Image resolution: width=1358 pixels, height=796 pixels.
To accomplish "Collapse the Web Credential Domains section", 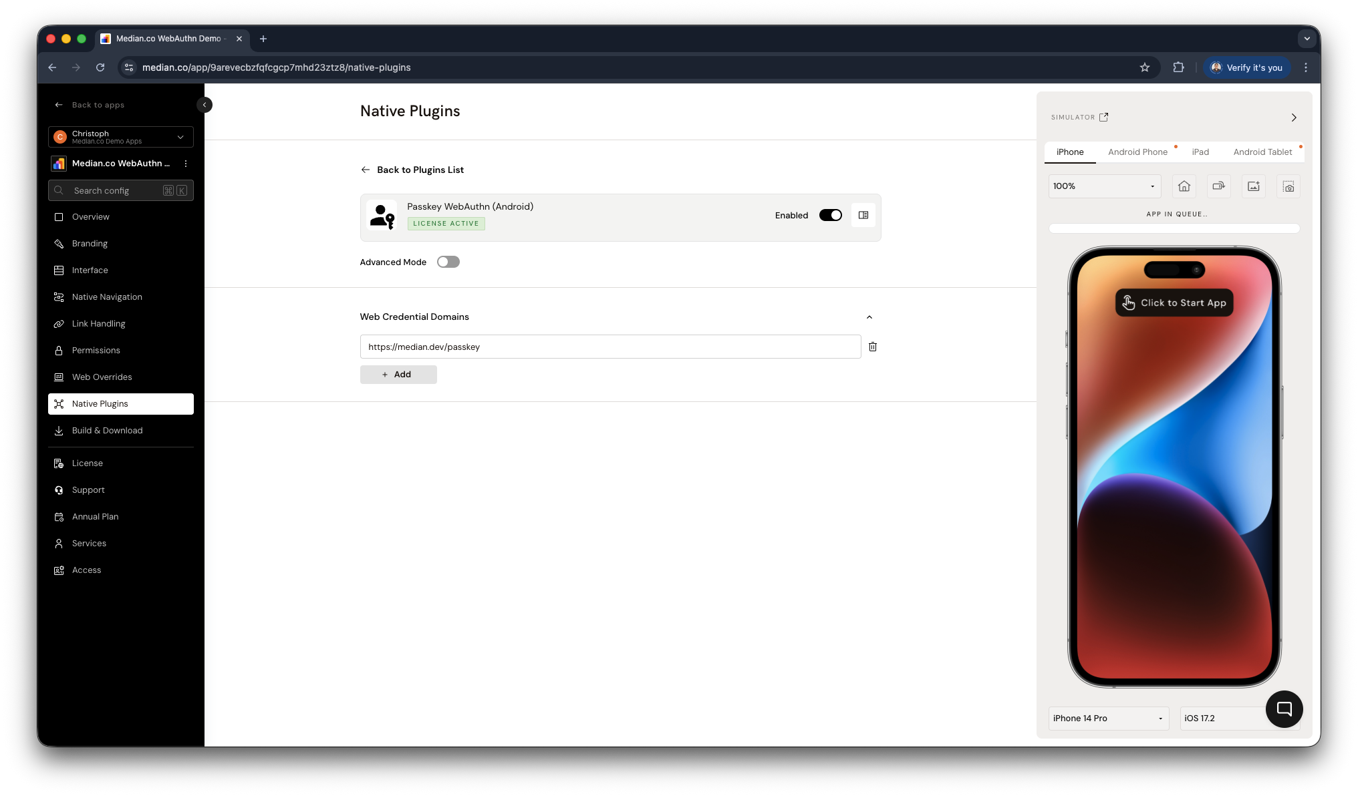I will click(869, 317).
